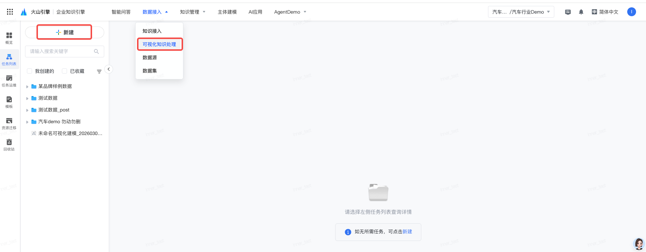
Task: Expand the 测试数据 folder arrow
Action: 27,99
